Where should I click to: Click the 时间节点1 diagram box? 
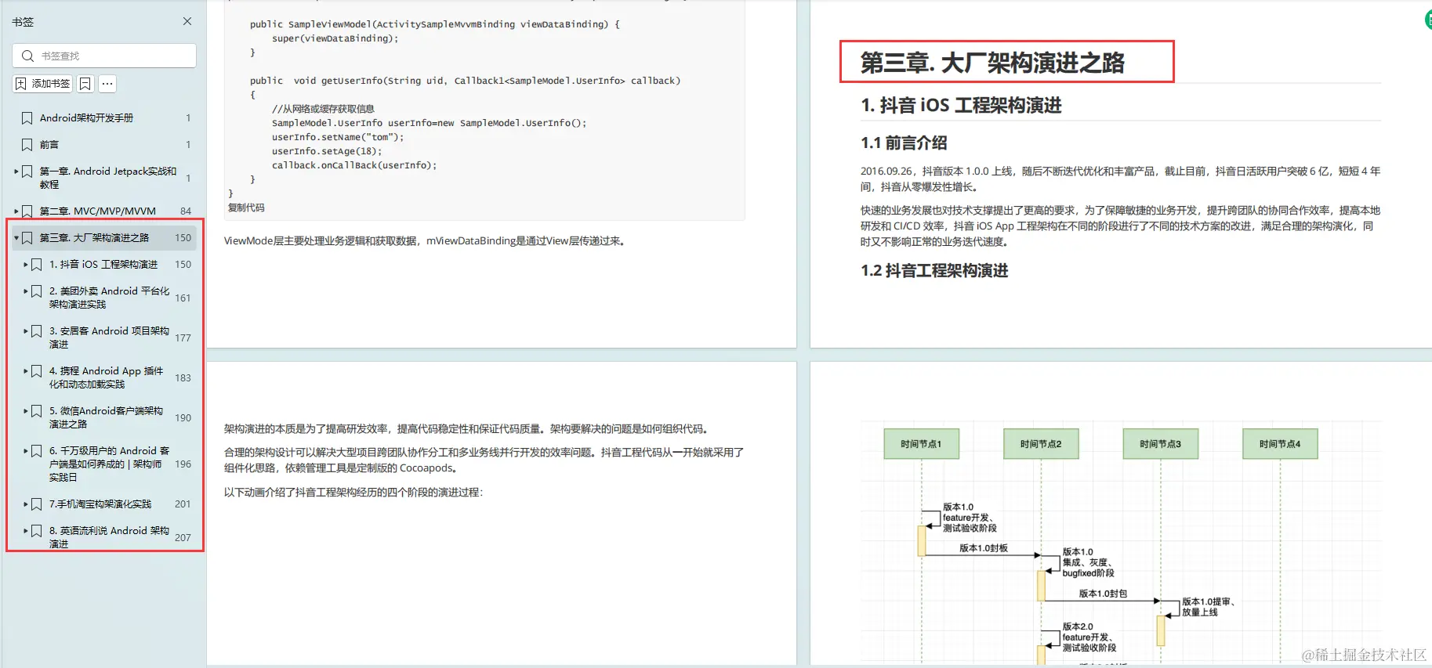(x=921, y=444)
